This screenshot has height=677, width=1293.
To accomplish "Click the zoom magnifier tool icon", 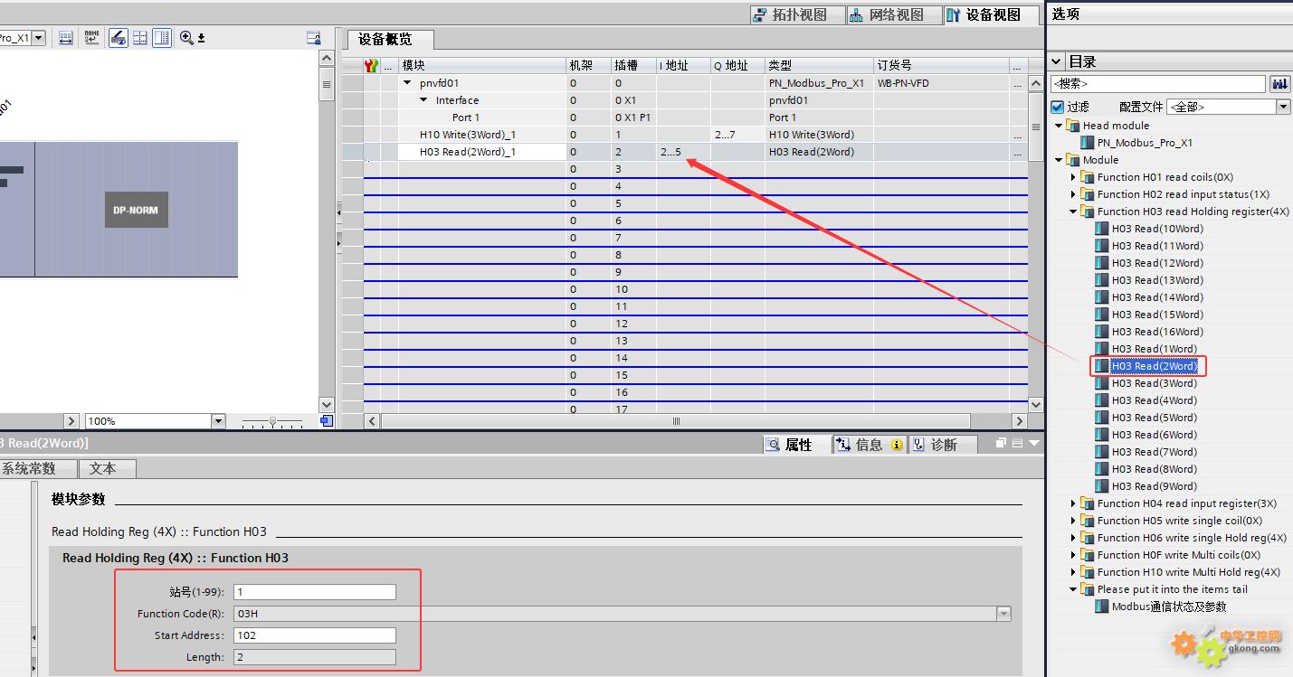I will click(186, 38).
